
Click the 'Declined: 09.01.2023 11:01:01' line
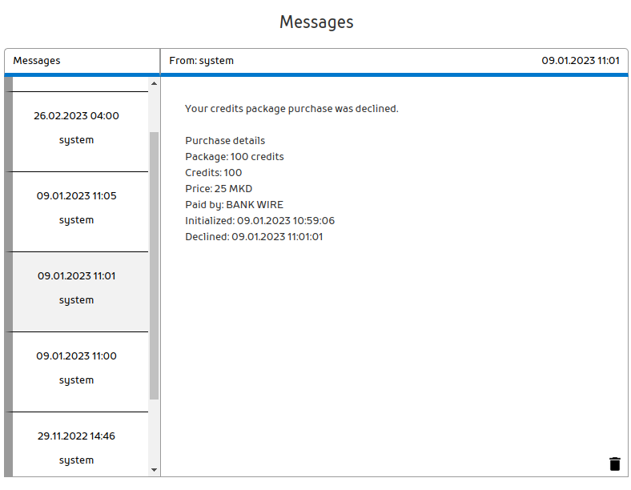tap(254, 237)
